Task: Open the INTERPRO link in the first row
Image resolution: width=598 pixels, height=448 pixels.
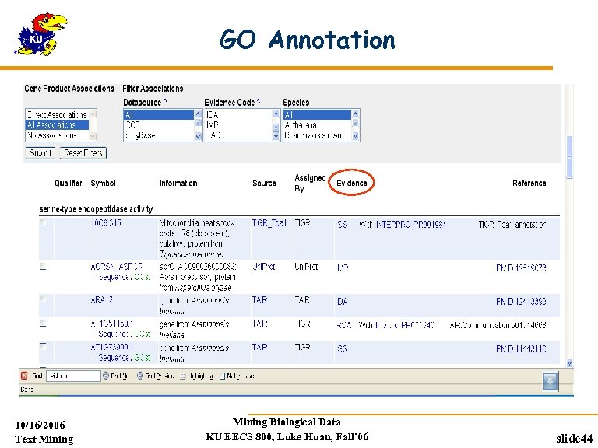Action: tap(411, 224)
